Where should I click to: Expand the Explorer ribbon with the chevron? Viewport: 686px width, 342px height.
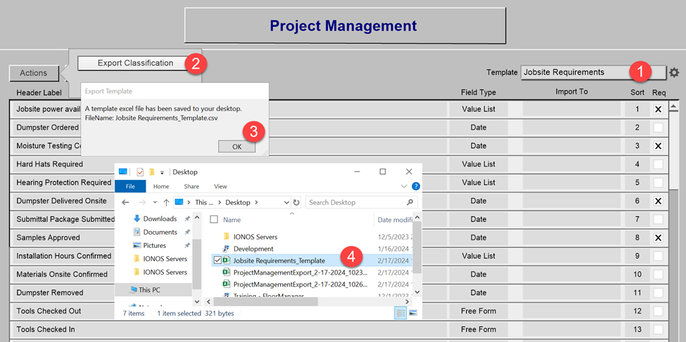405,187
